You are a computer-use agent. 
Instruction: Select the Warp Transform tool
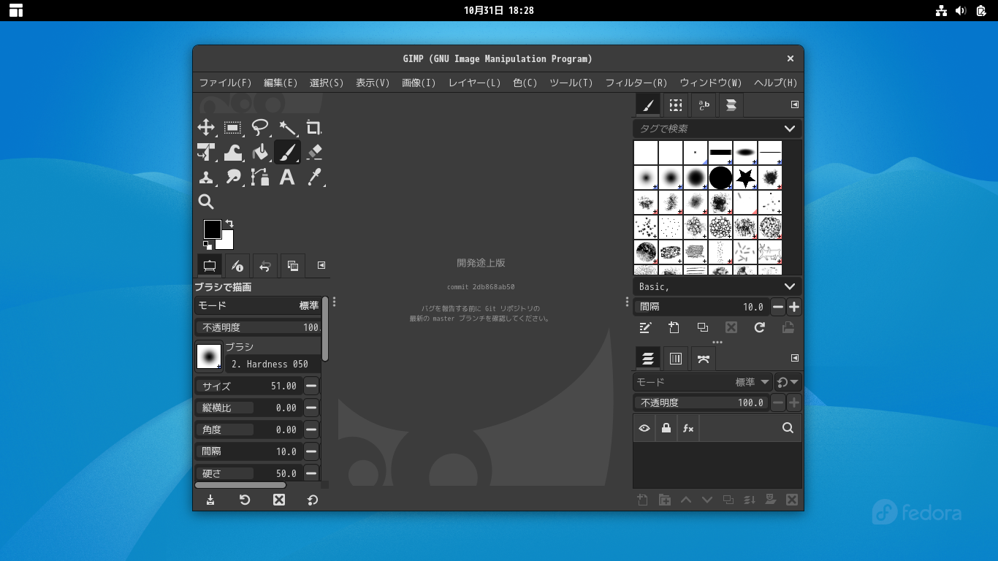click(x=233, y=152)
